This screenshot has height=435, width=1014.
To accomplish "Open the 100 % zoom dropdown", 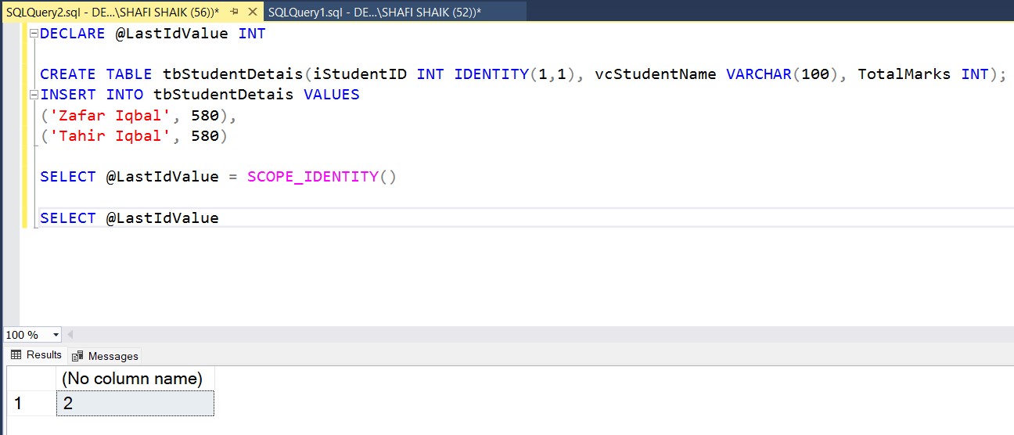I will click(56, 335).
